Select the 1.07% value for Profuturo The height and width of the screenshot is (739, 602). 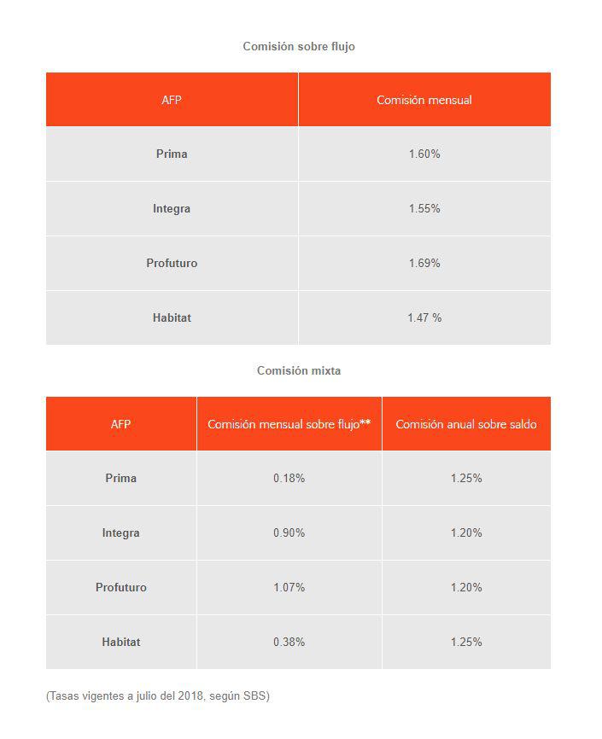(x=289, y=588)
